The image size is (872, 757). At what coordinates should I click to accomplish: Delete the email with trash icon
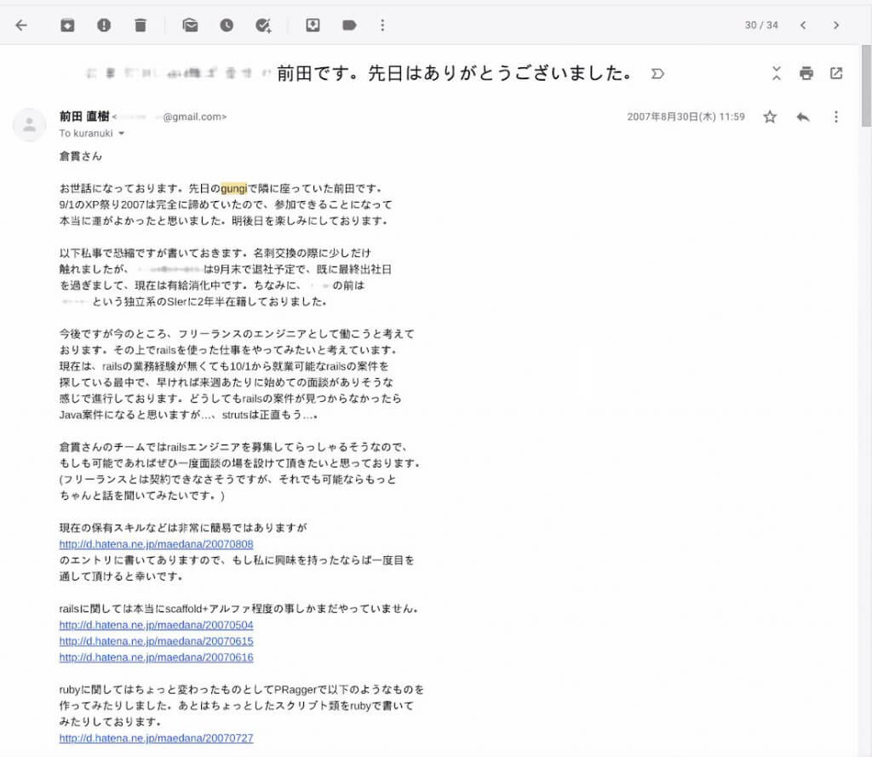click(x=141, y=26)
